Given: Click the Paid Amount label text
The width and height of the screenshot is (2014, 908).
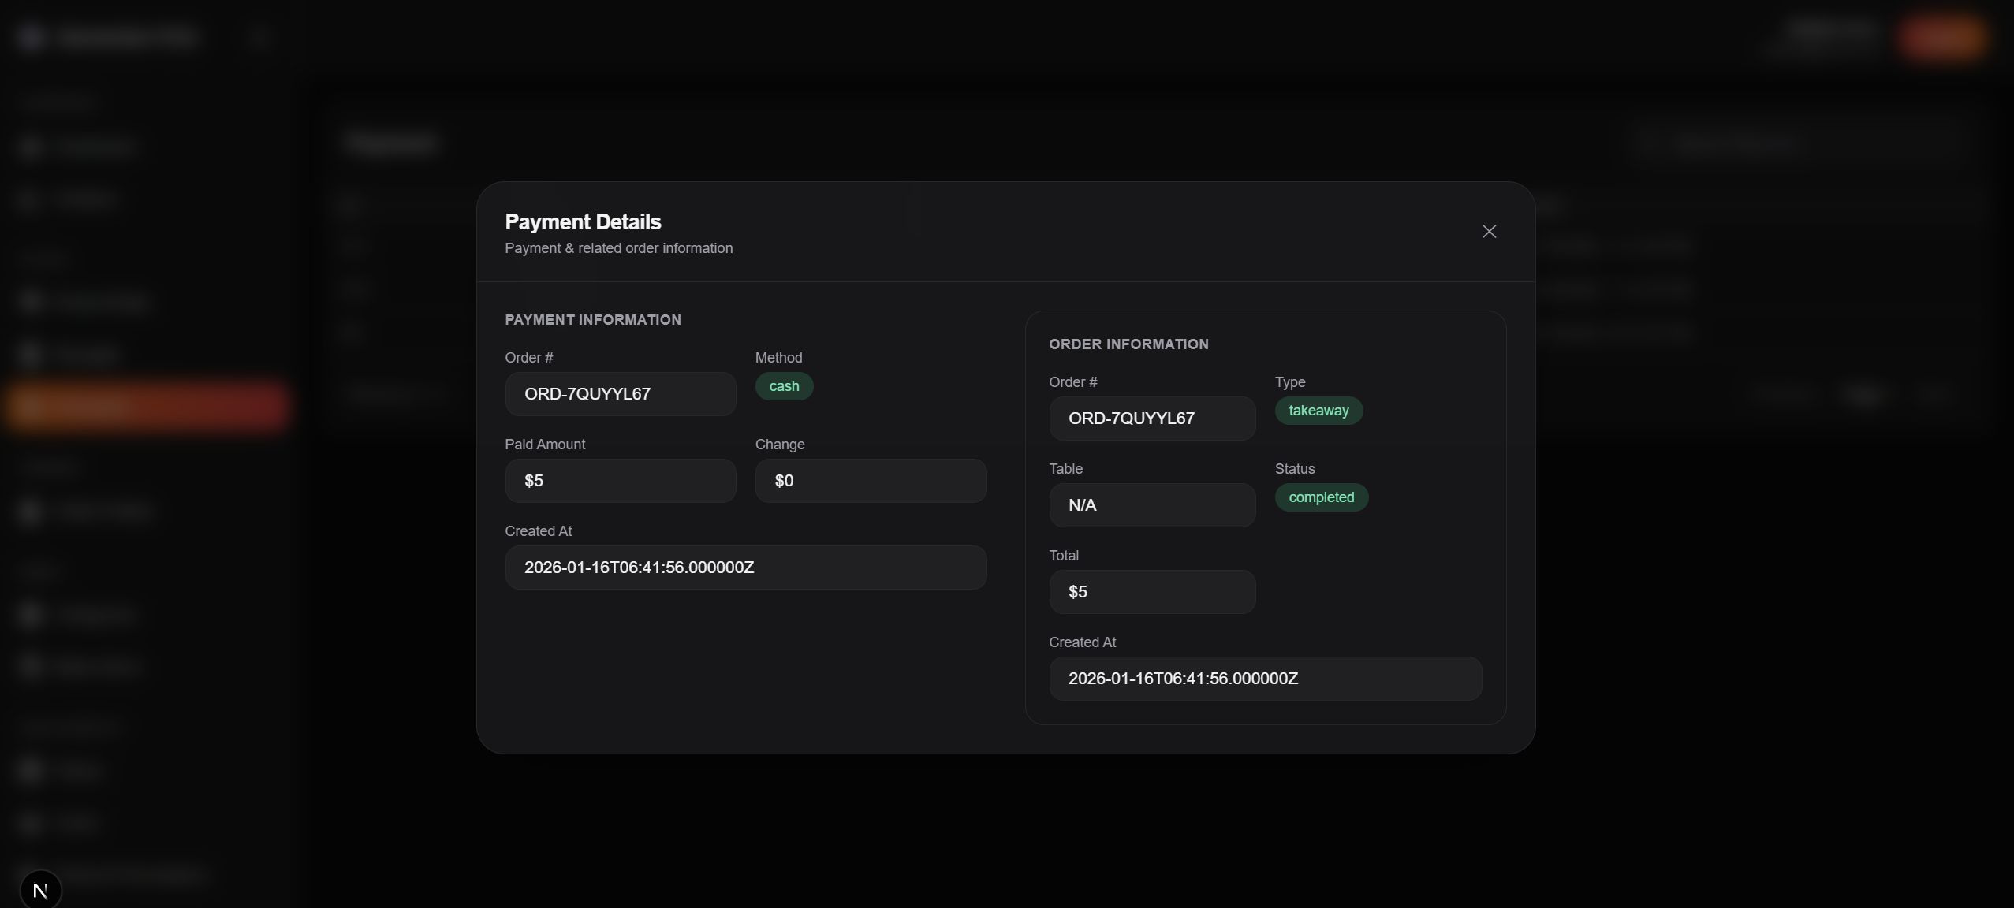Looking at the screenshot, I should click(x=544, y=445).
